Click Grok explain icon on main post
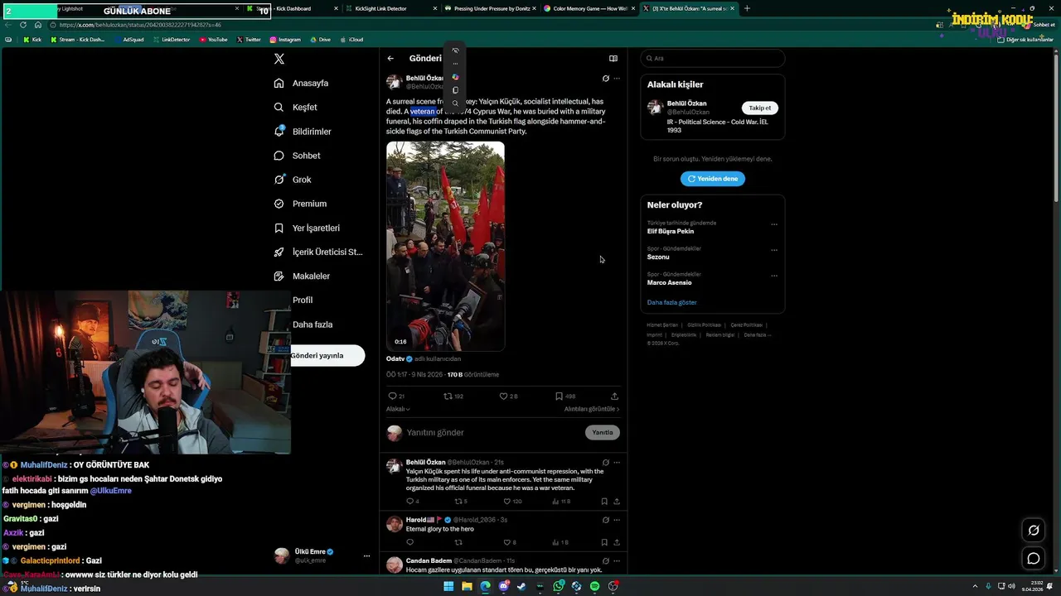1061x596 pixels. (606, 79)
